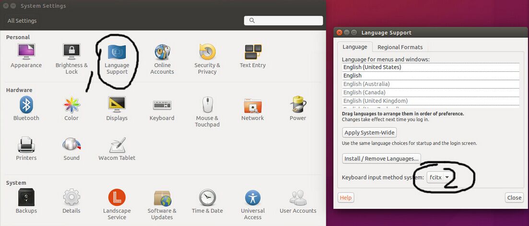Screen dimensions: 529x226
Task: Open Text Entry settings
Action: (x=253, y=56)
